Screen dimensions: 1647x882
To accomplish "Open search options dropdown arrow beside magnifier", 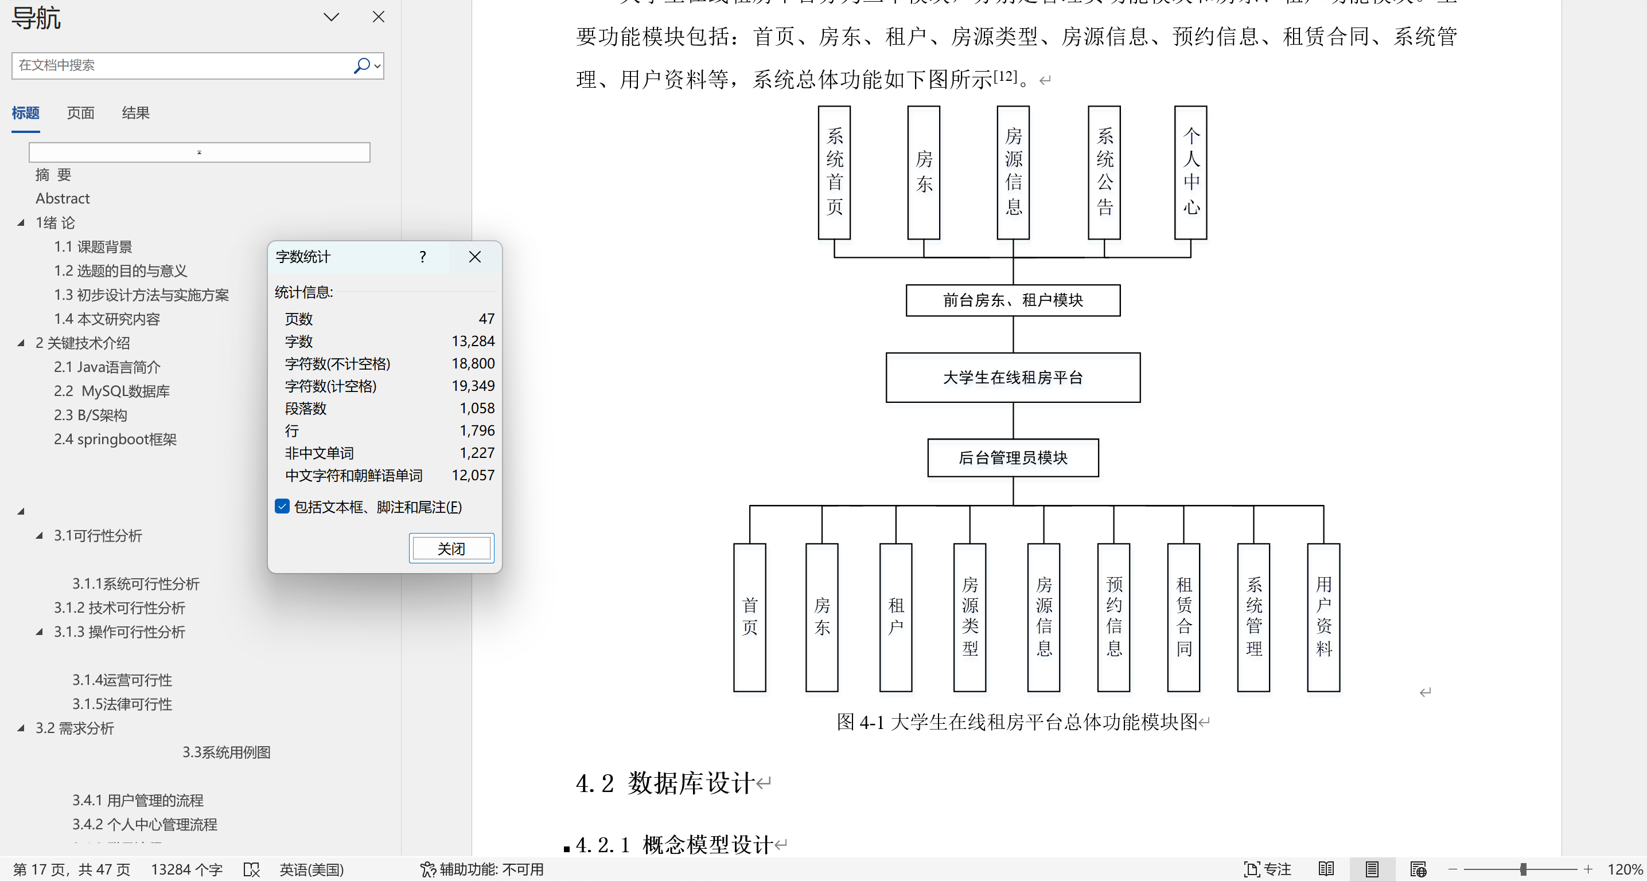I will click(x=378, y=66).
